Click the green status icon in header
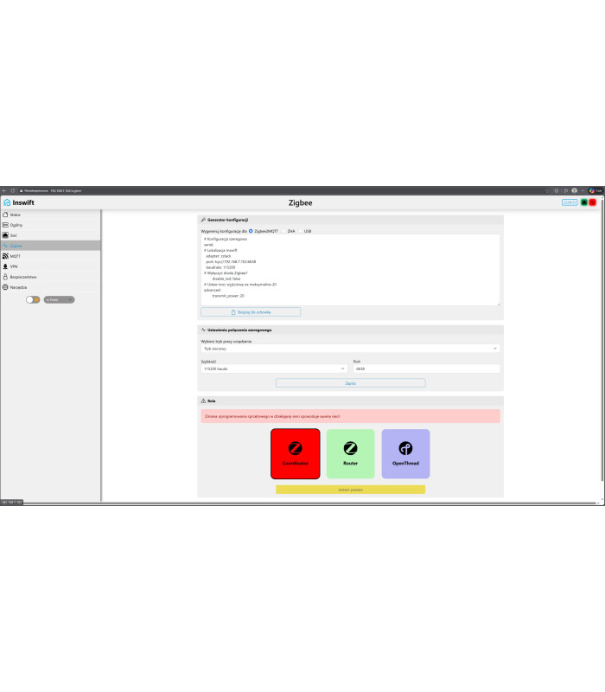Screen dimensions: 605x692 (x=584, y=202)
